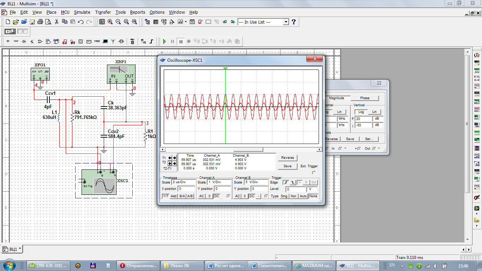Open the Place menu
Viewport: 482px width, 271px height.
(51, 12)
